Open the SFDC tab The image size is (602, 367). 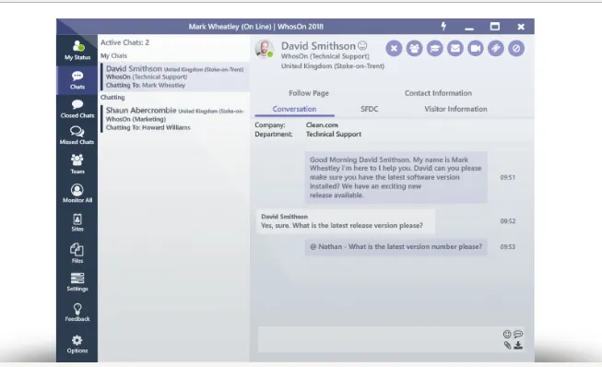[370, 109]
